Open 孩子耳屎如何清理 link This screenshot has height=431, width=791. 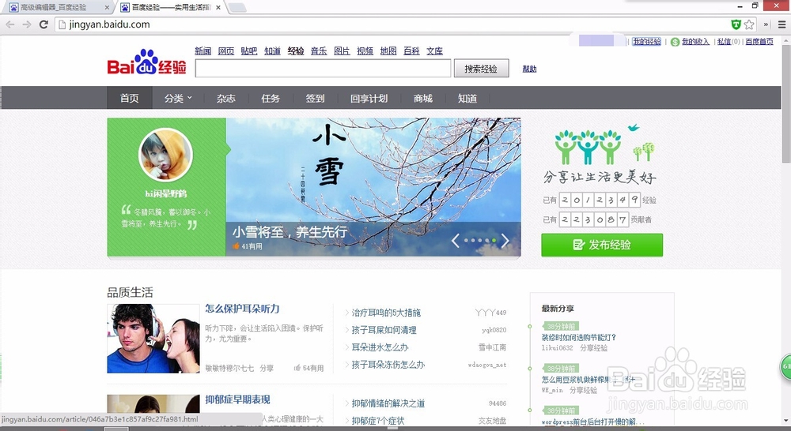[x=384, y=330]
